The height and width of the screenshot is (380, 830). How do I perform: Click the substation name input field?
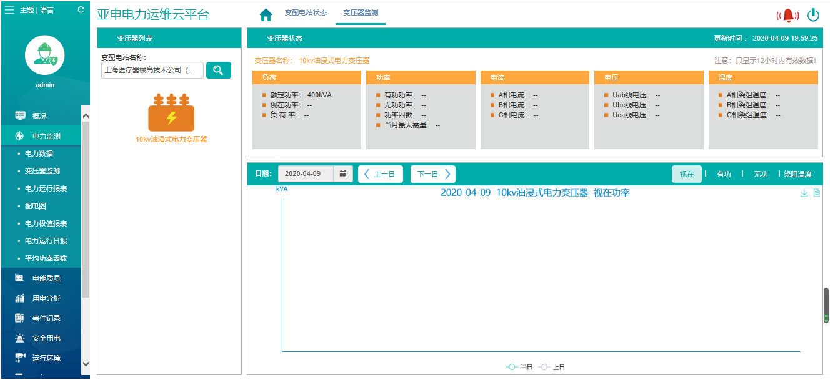point(152,71)
